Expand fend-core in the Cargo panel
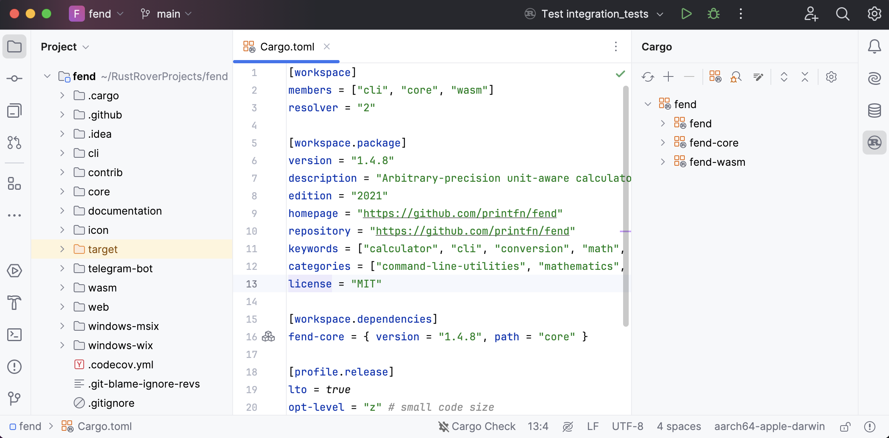 click(663, 143)
